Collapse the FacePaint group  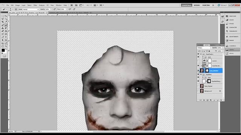pyautogui.click(x=201, y=74)
